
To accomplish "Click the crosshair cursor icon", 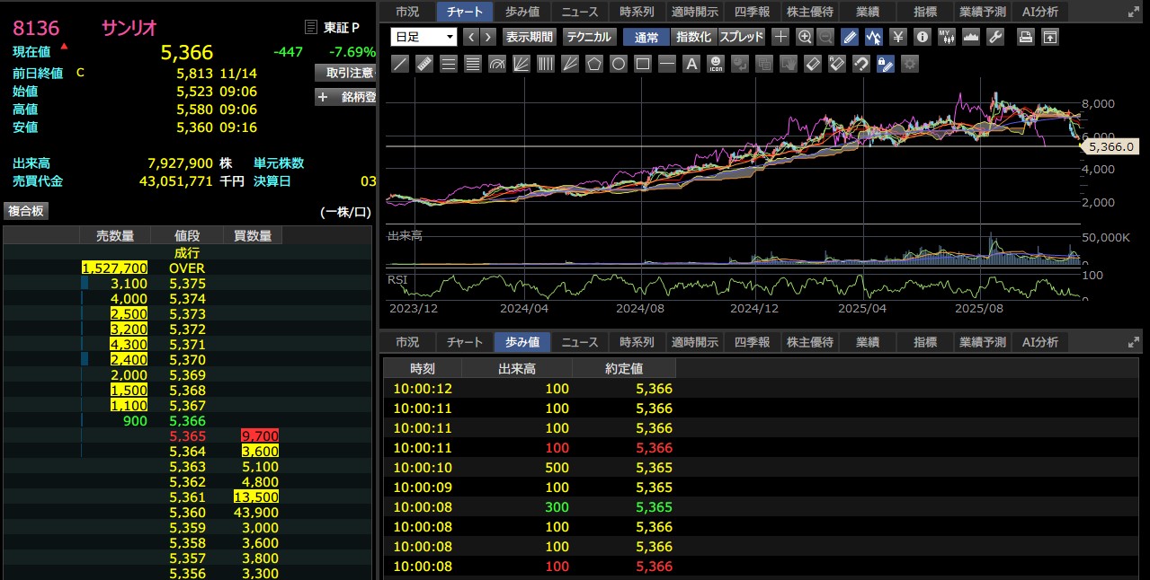I will coord(780,37).
